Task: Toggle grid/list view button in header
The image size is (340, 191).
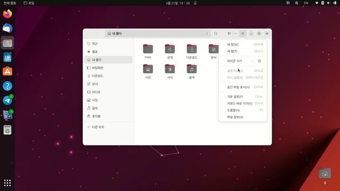Action: tap(229, 33)
